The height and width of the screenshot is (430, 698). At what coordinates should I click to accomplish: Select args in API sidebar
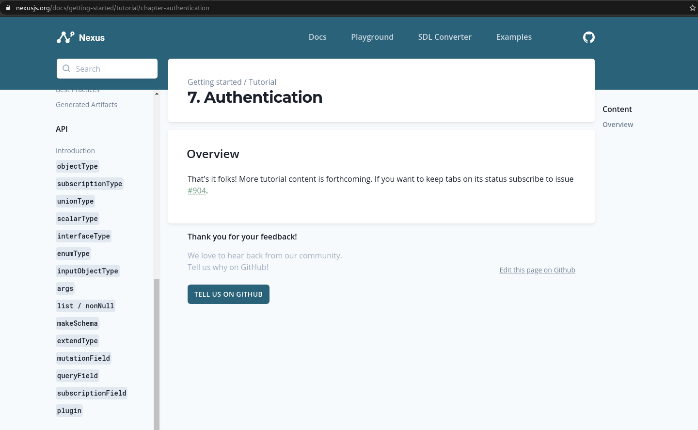[x=65, y=288]
